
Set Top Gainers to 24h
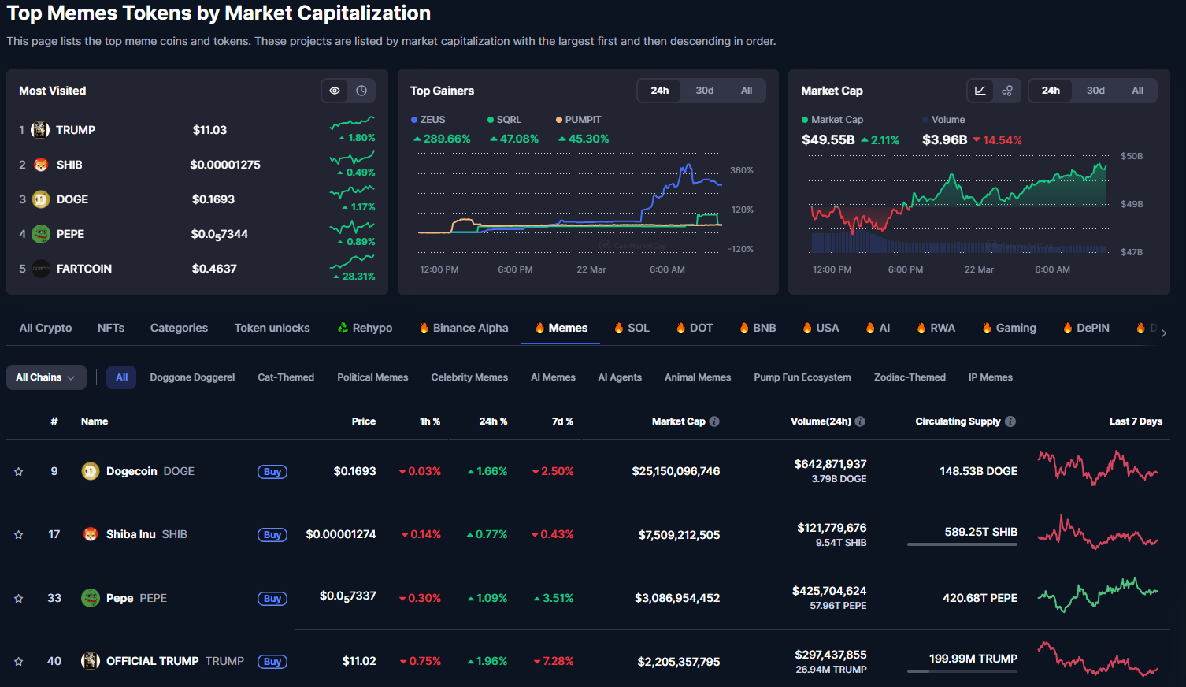[660, 91]
